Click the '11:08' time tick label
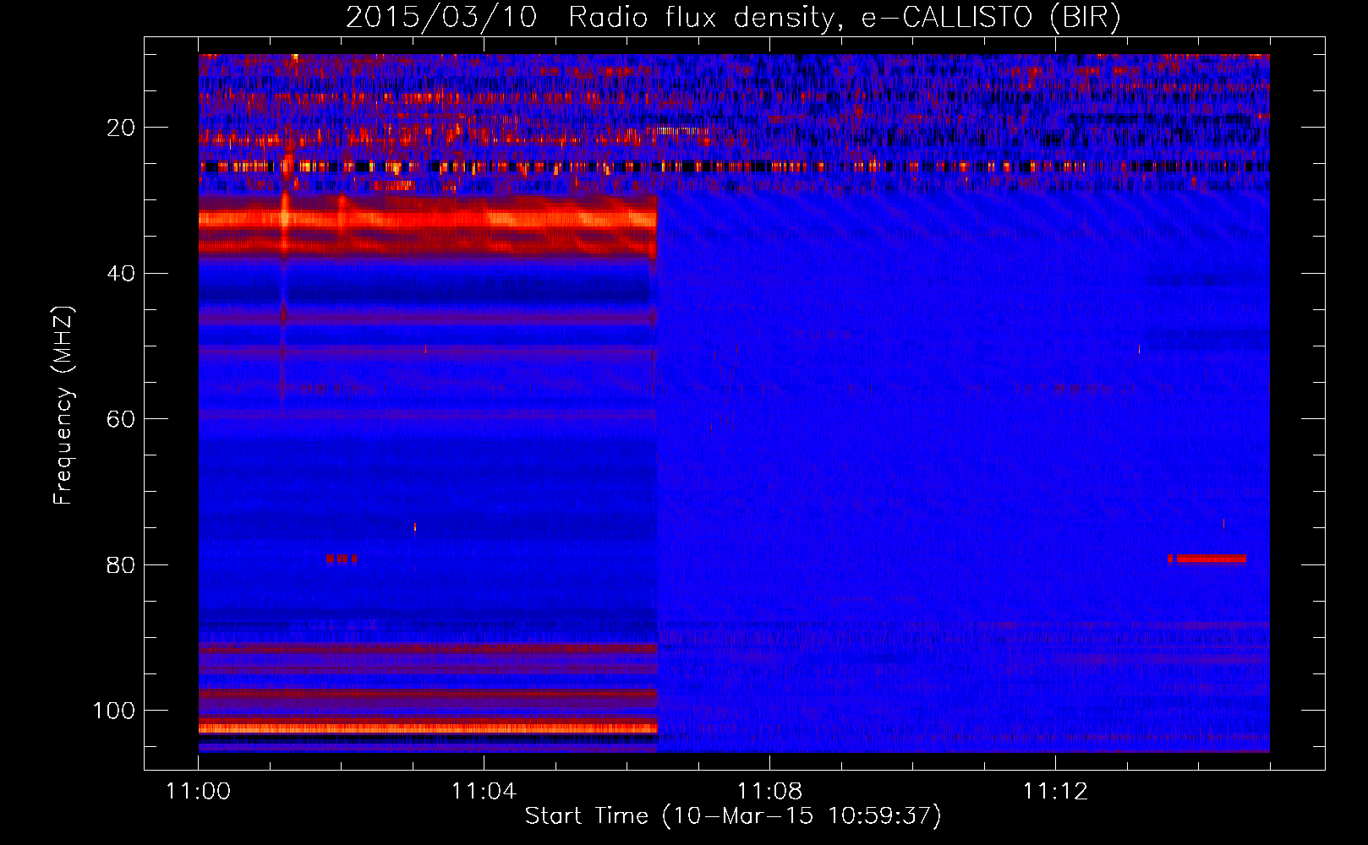This screenshot has width=1368, height=845. (x=769, y=792)
